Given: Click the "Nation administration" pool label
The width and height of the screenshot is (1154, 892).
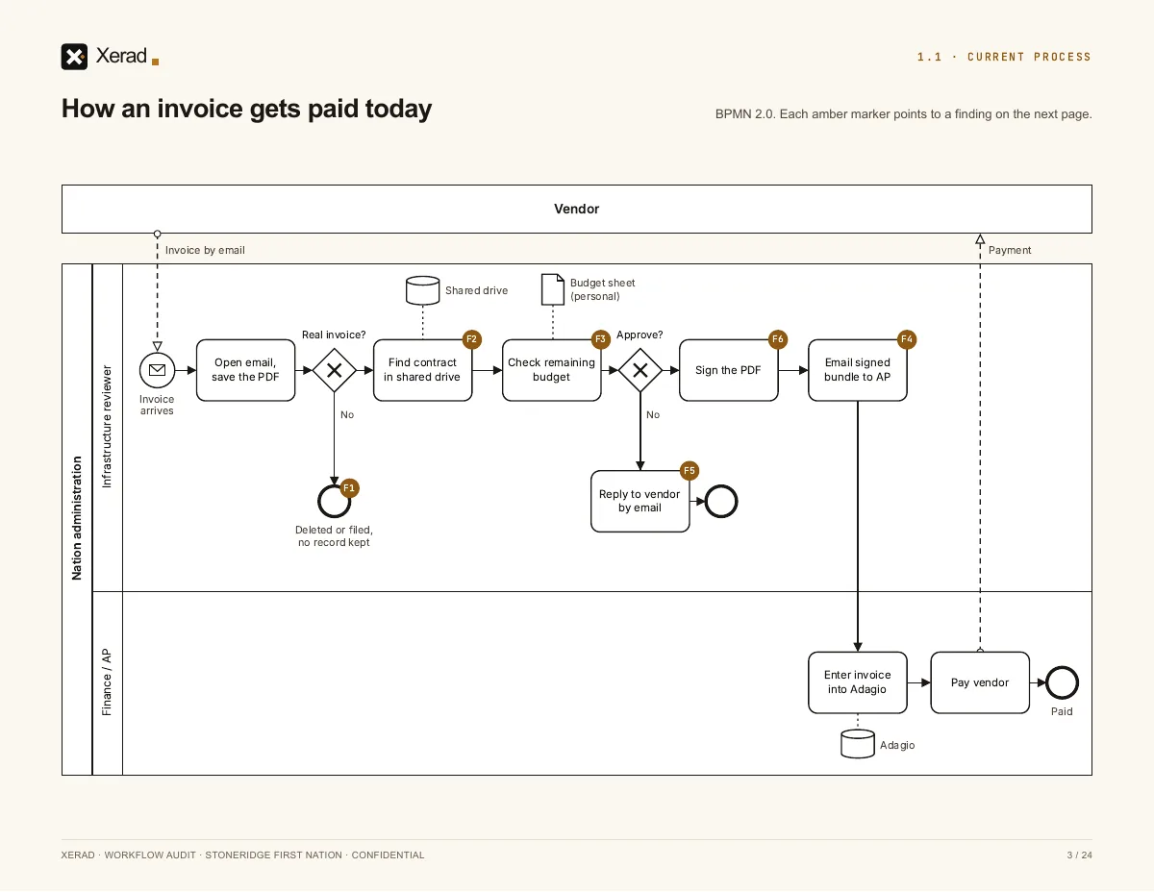Looking at the screenshot, I should click(x=77, y=519).
